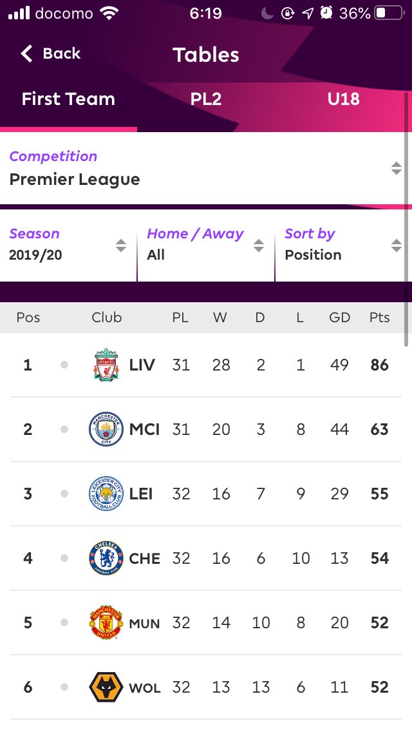Open the LIV row details

point(206,365)
